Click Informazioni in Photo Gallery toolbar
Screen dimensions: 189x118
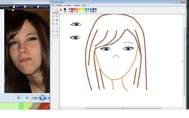pos(43,7)
